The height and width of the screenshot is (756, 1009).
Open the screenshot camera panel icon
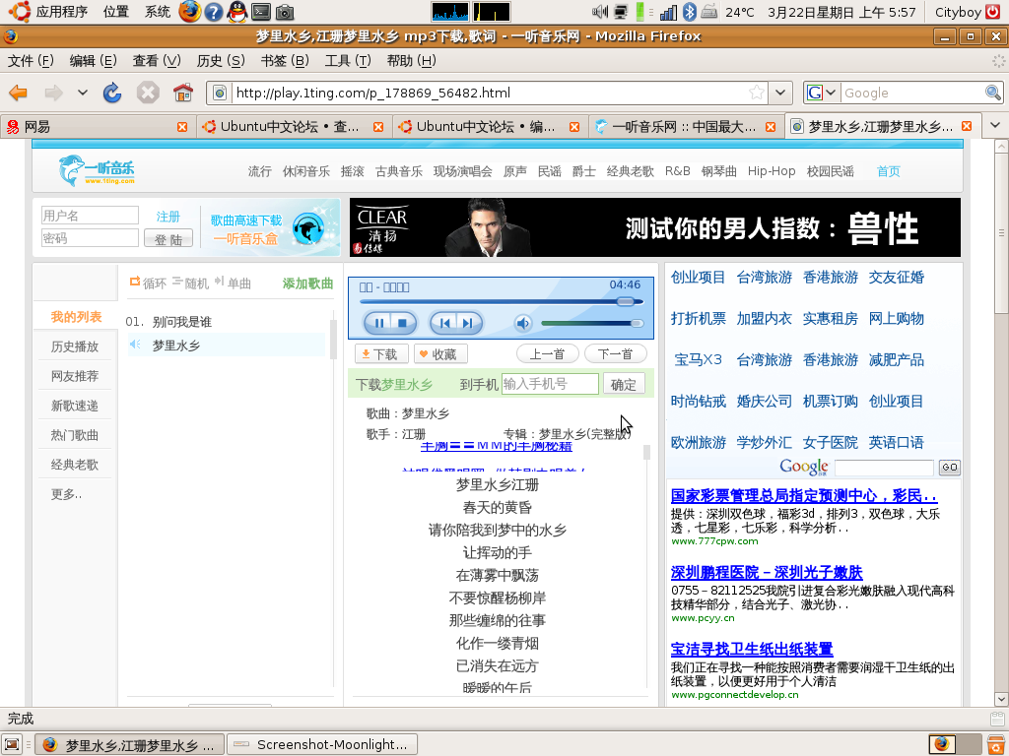(285, 12)
